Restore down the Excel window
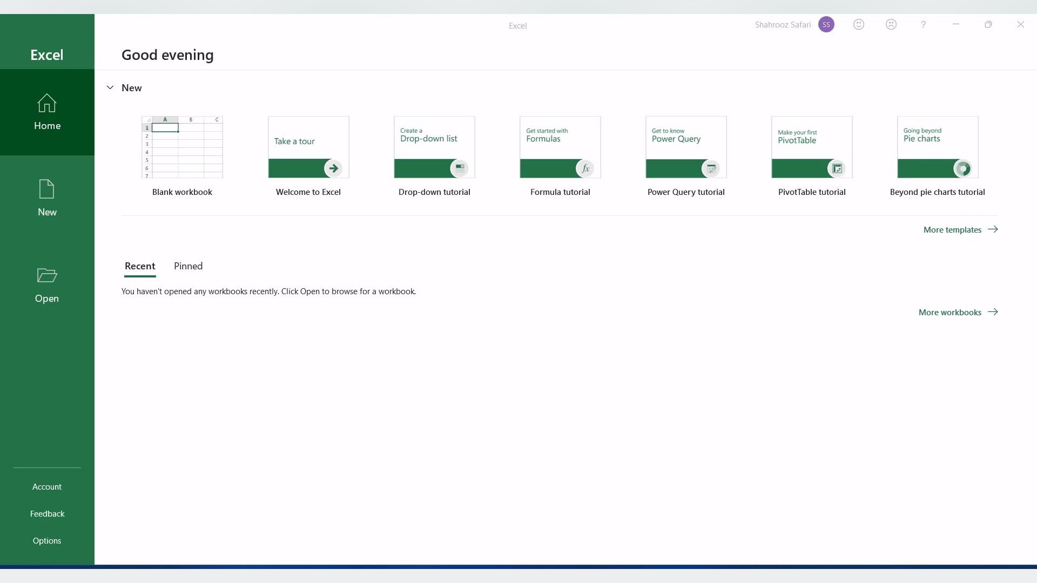This screenshot has width=1037, height=583. (988, 24)
